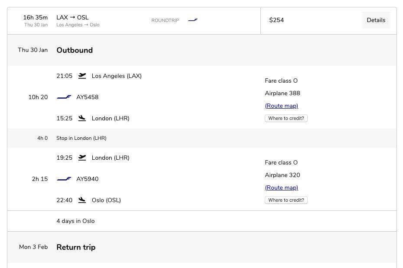Click airline logo in the header row
Image resolution: width=403 pixels, height=268 pixels.
point(193,20)
